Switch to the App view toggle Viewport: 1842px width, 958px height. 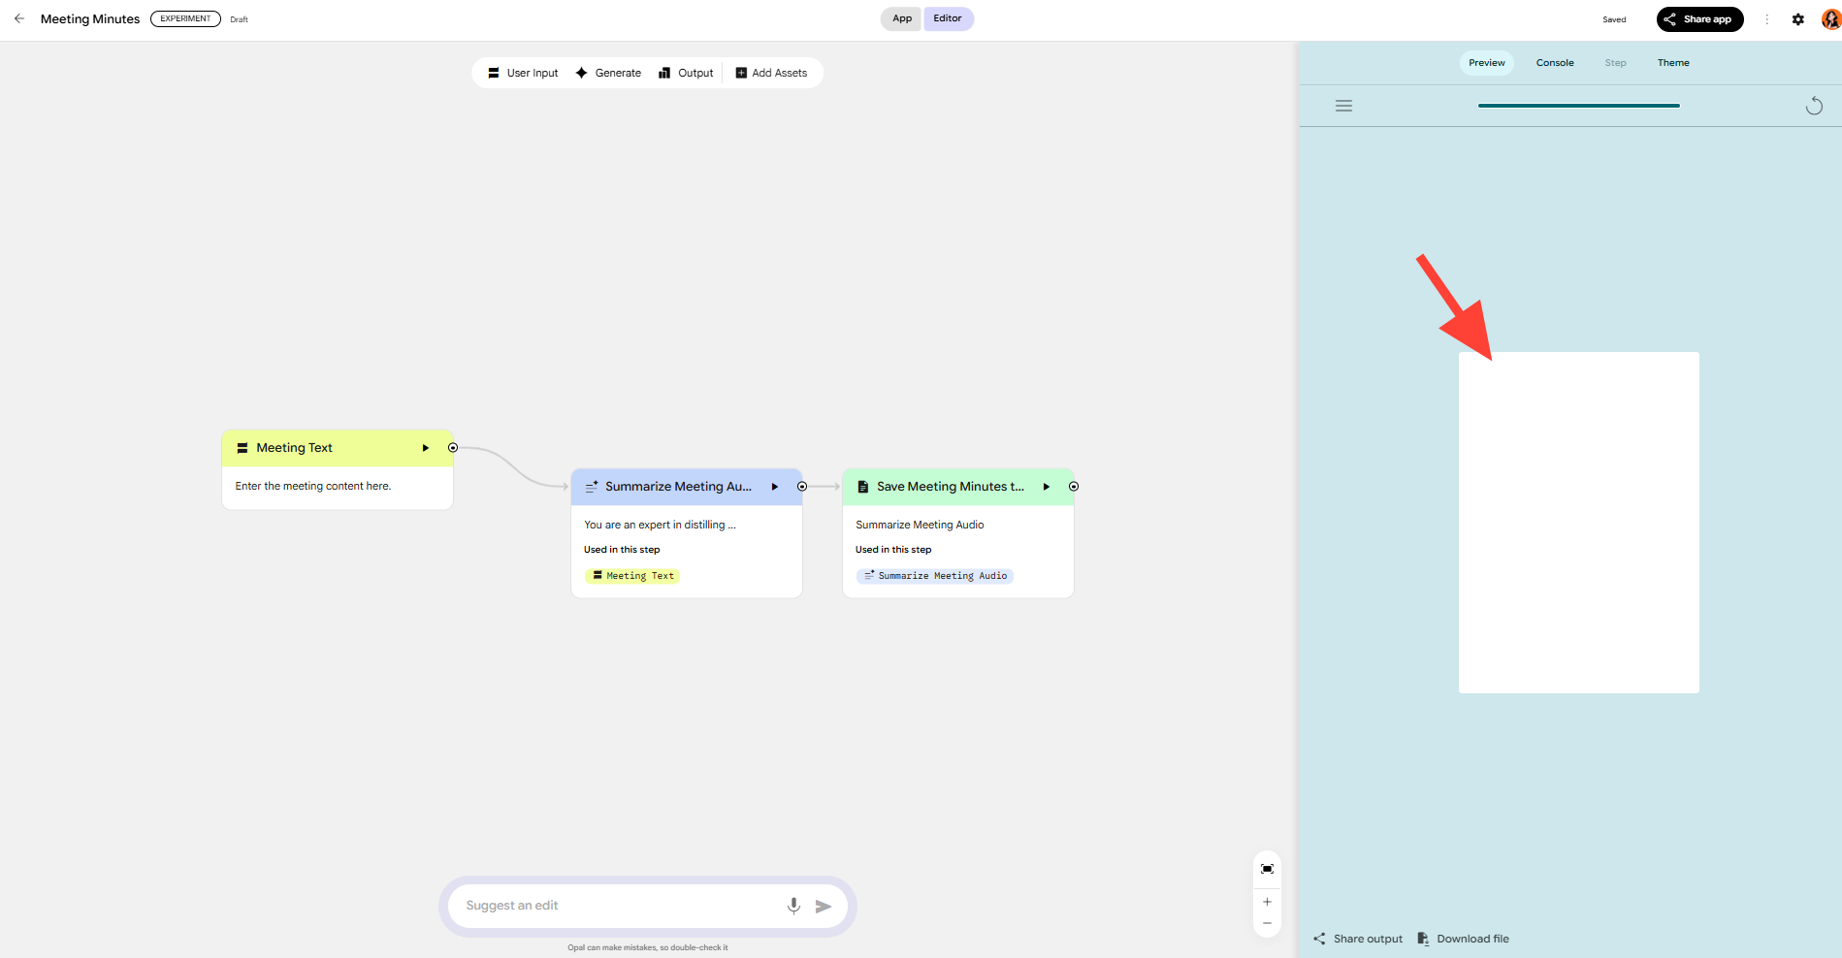pos(901,18)
